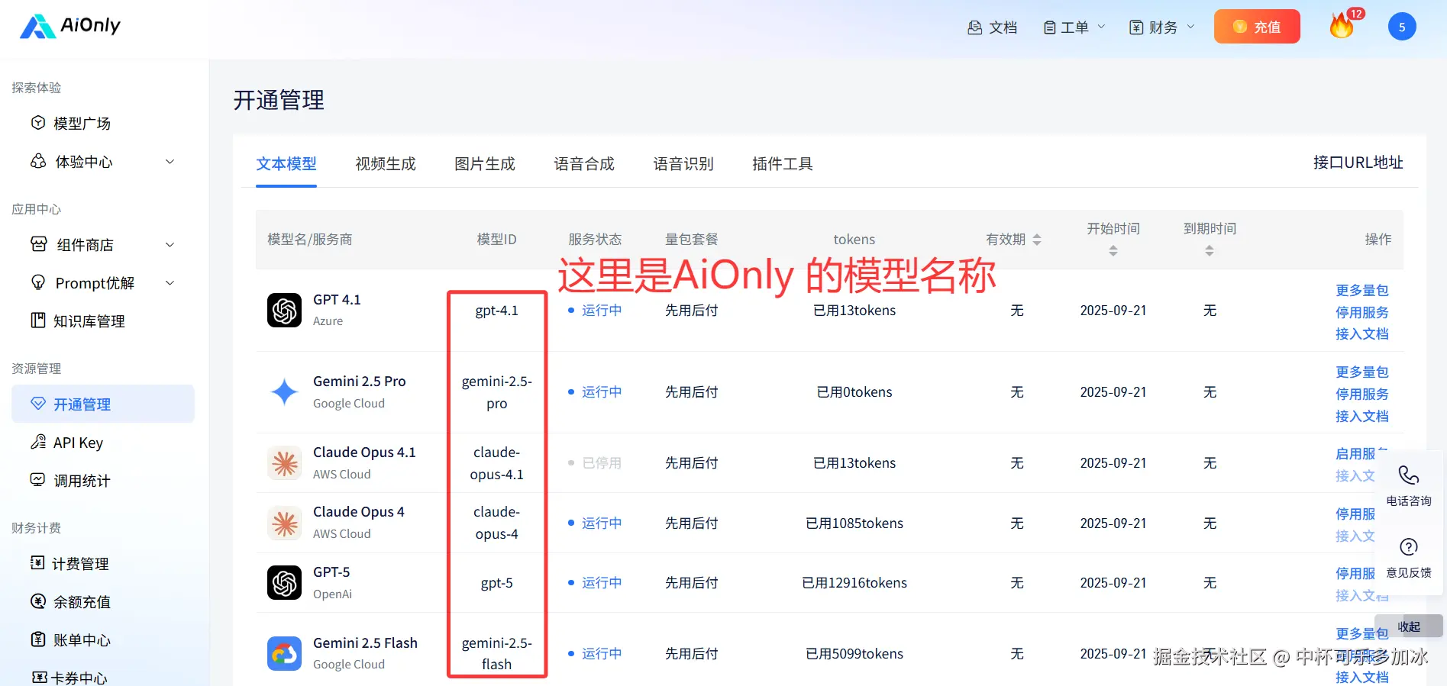Screen dimensions: 1447x686
Task: Click the 调用统计 chart icon
Action: coord(37,480)
